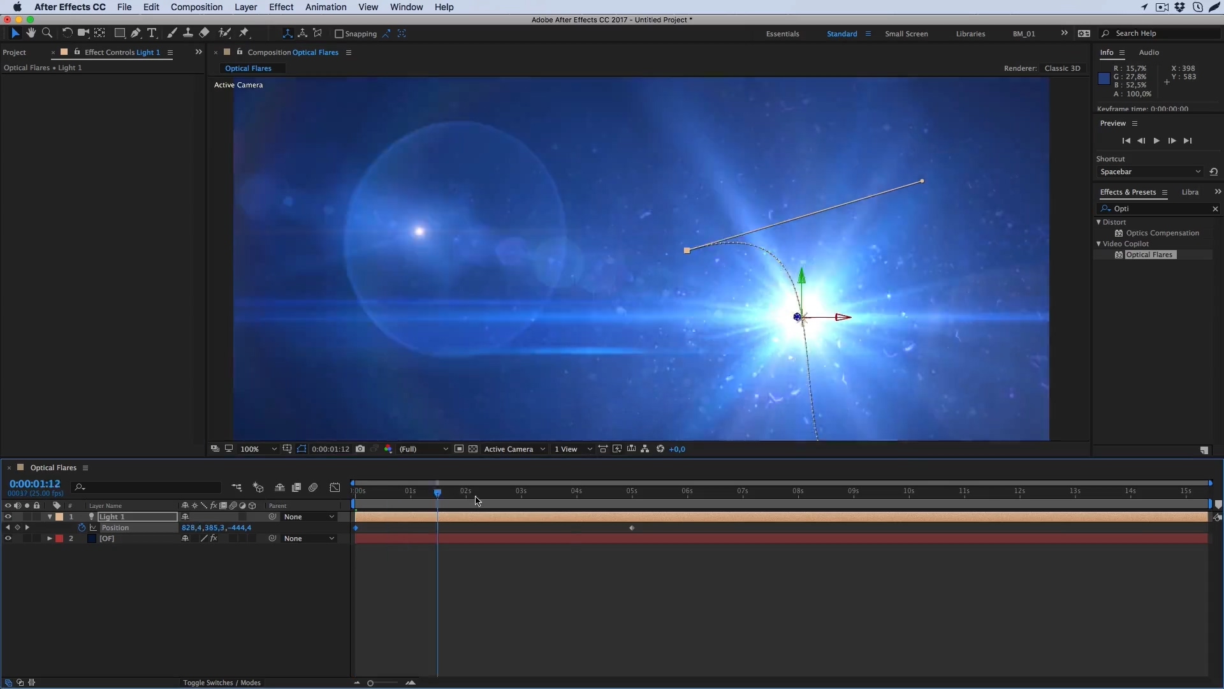The image size is (1224, 689).
Task: Select the Selection arrow tool
Action: pos(15,33)
